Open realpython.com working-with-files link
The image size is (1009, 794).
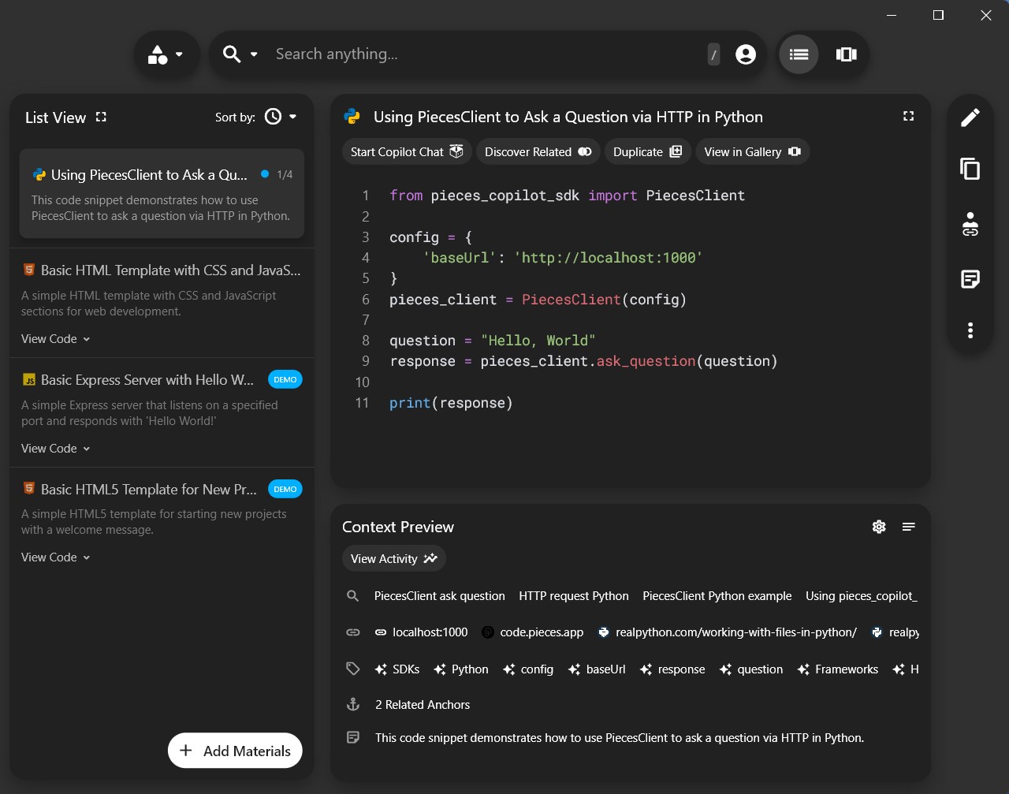coord(728,632)
